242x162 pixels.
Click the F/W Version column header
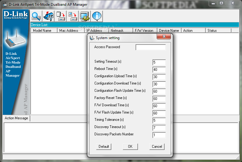(x=145, y=31)
